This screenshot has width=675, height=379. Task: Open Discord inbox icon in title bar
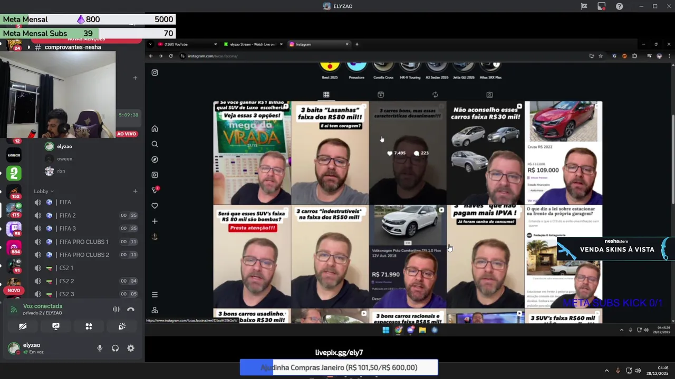[x=602, y=6]
